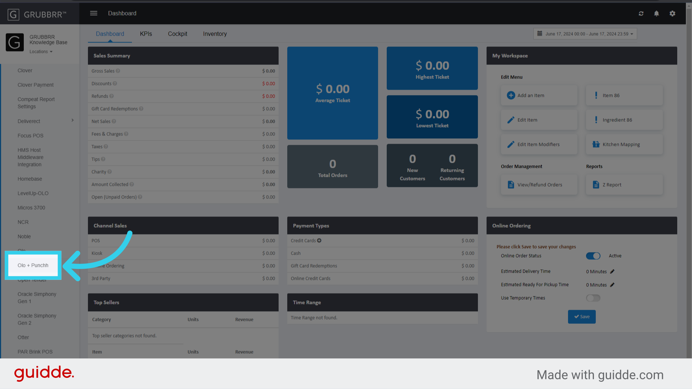Screen dimensions: 692x389
Task: Click the Gross Sales help icon
Action: pos(118,71)
